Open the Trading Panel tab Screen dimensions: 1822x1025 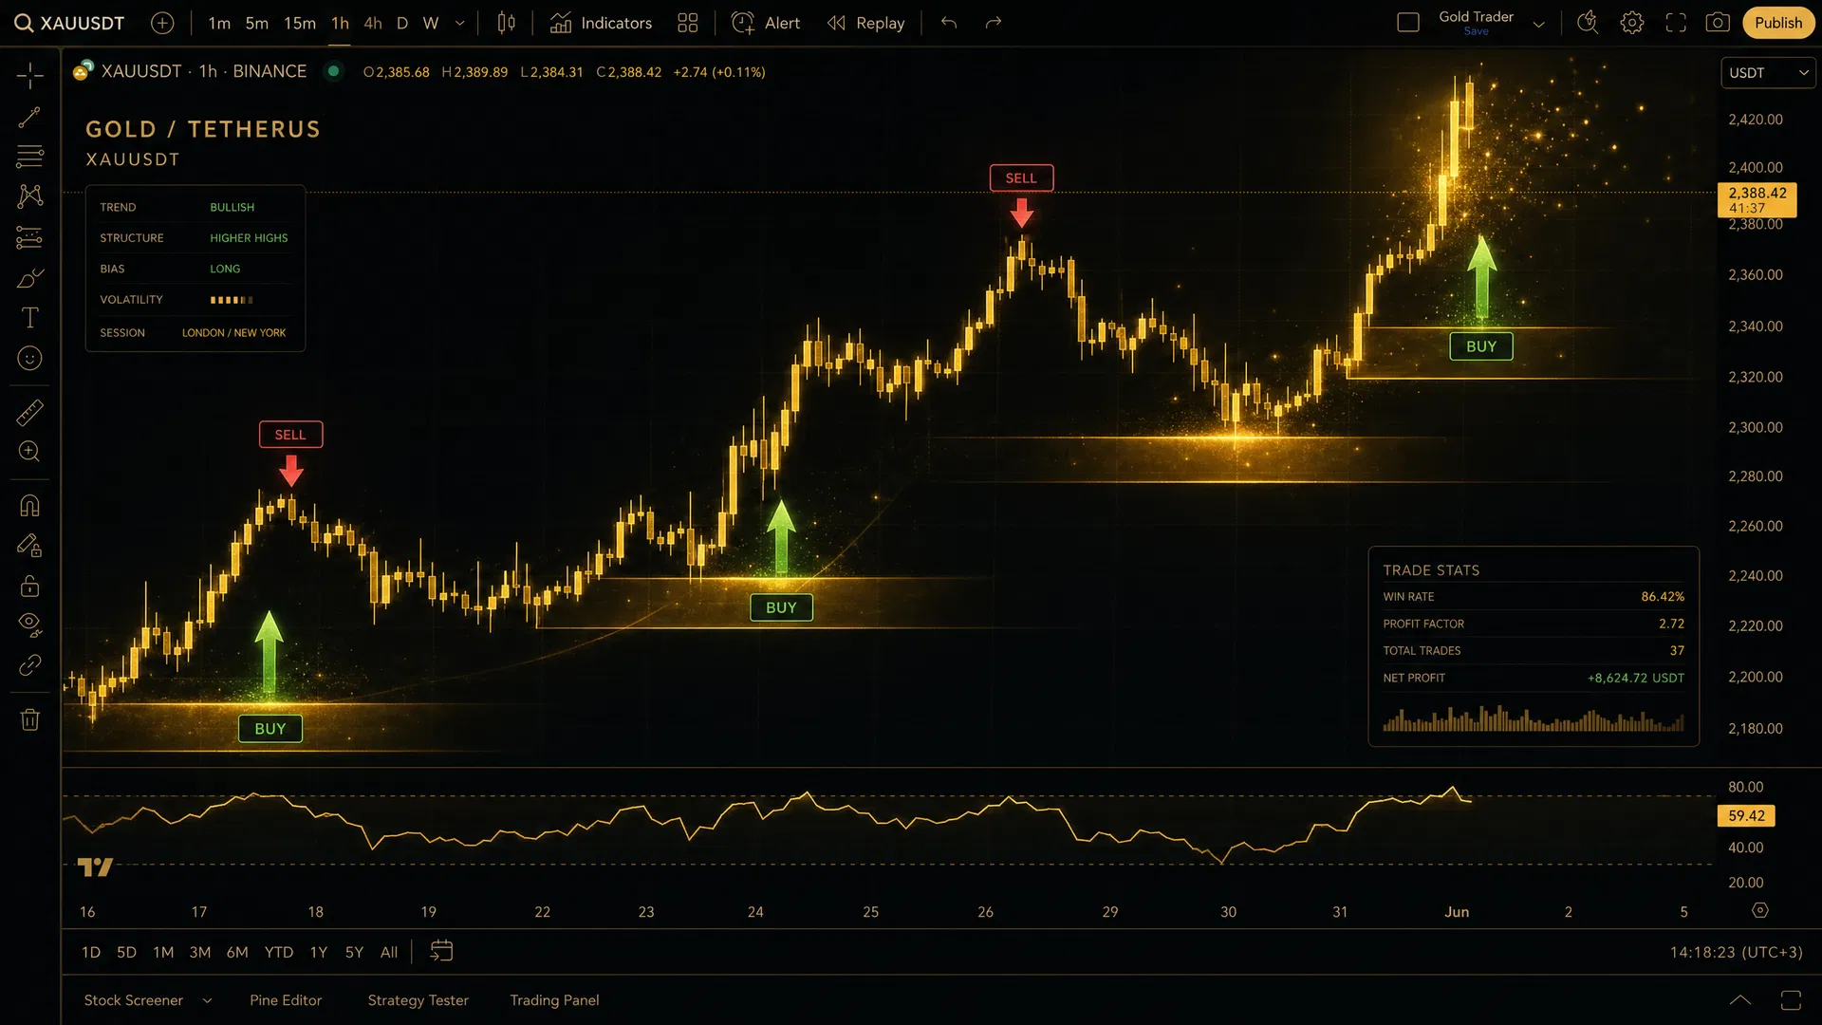554,1000
